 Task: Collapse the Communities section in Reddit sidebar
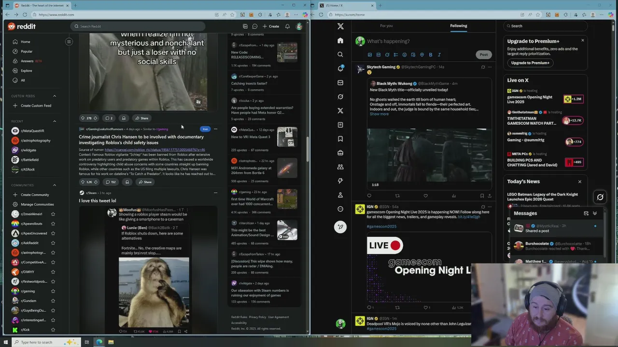55,185
